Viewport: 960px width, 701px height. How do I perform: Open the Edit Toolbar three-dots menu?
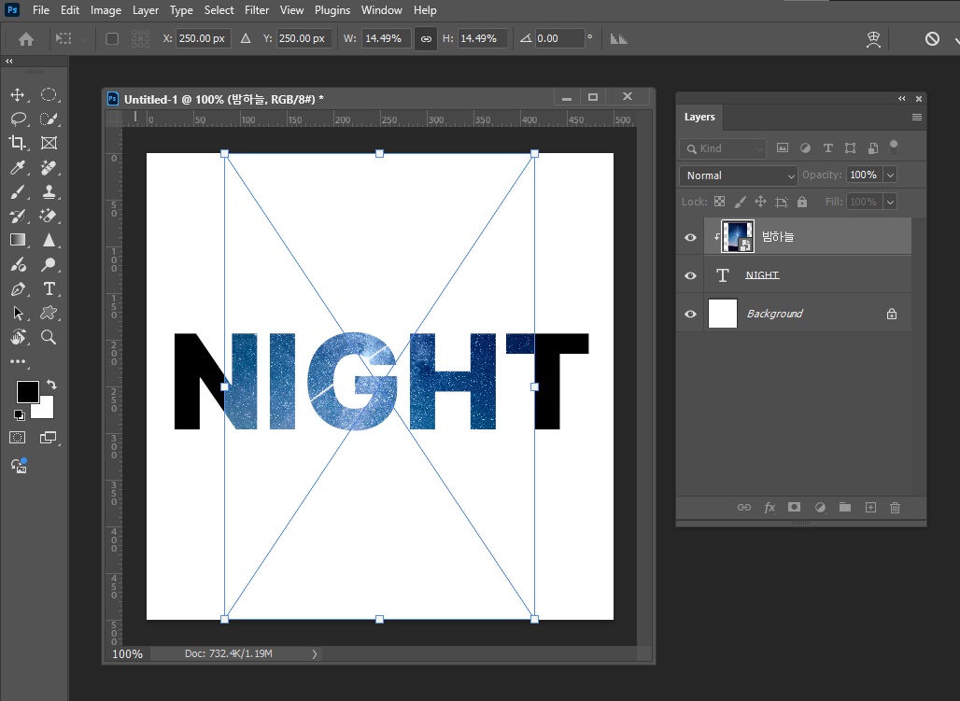pyautogui.click(x=18, y=361)
